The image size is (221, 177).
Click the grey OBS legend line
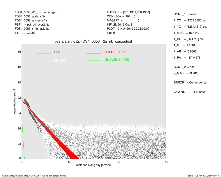point(43,53)
